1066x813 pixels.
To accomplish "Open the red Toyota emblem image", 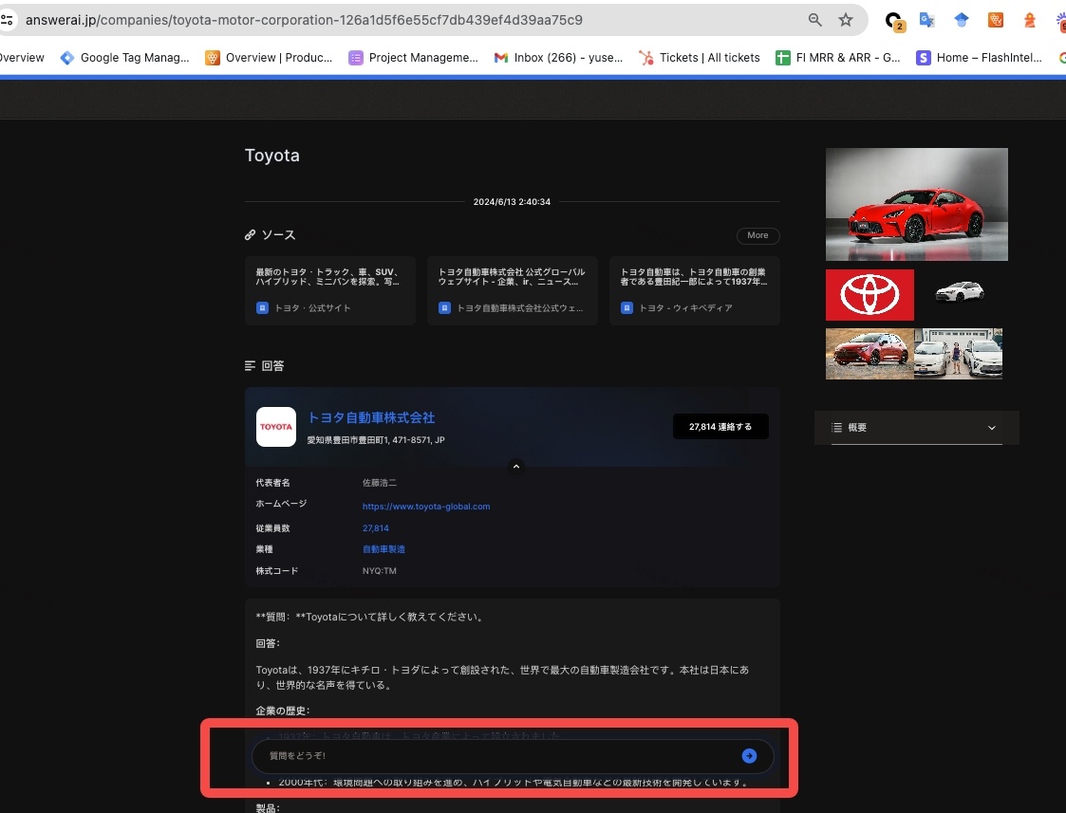I will coord(870,295).
